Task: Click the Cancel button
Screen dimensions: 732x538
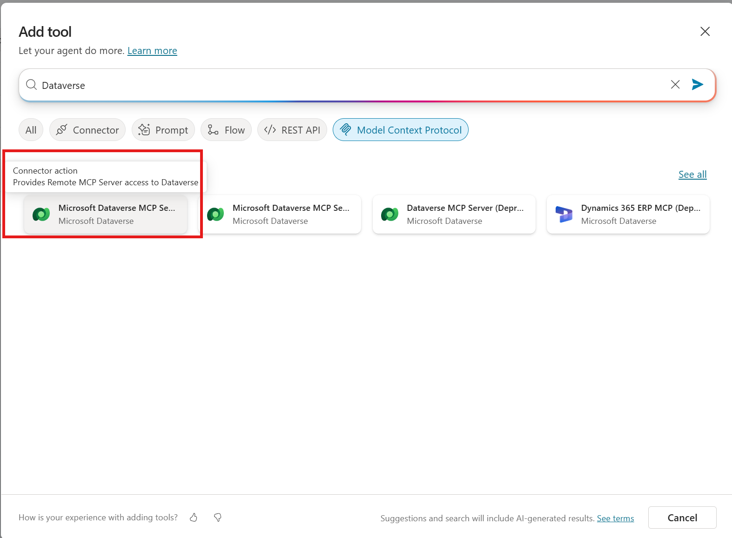Action: click(682, 518)
